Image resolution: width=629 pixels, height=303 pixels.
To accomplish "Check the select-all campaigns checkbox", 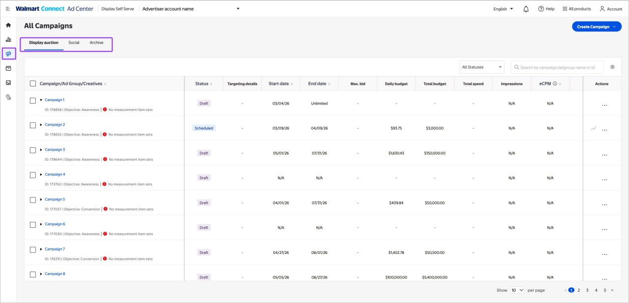I will [x=33, y=83].
